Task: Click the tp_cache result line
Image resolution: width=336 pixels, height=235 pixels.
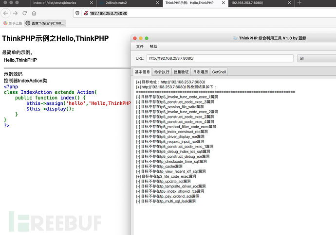Action: [x=159, y=167]
